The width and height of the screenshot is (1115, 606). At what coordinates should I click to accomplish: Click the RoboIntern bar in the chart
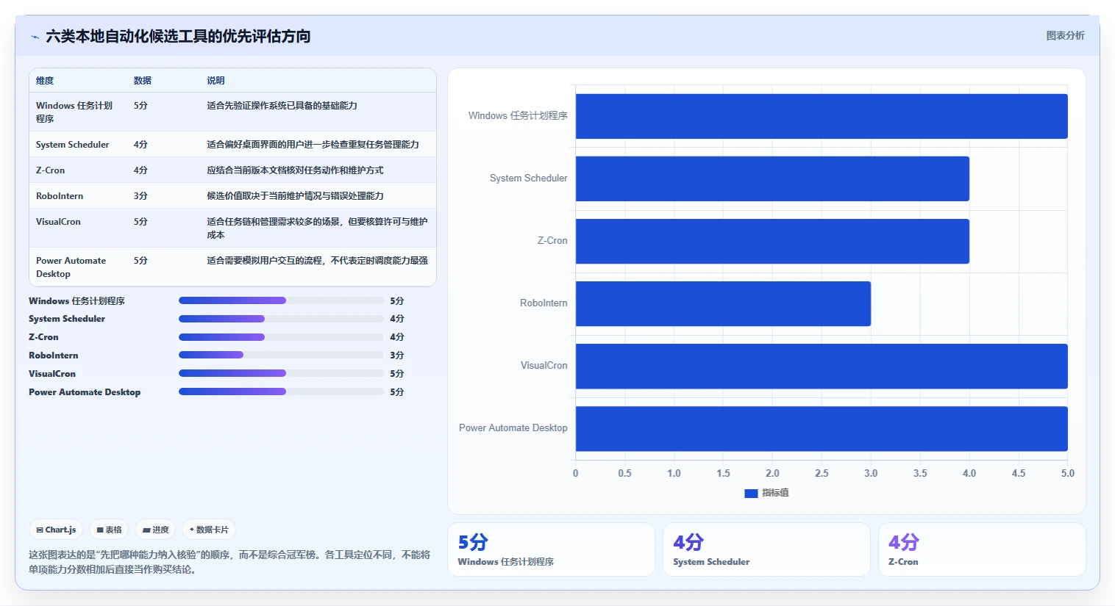pos(723,303)
